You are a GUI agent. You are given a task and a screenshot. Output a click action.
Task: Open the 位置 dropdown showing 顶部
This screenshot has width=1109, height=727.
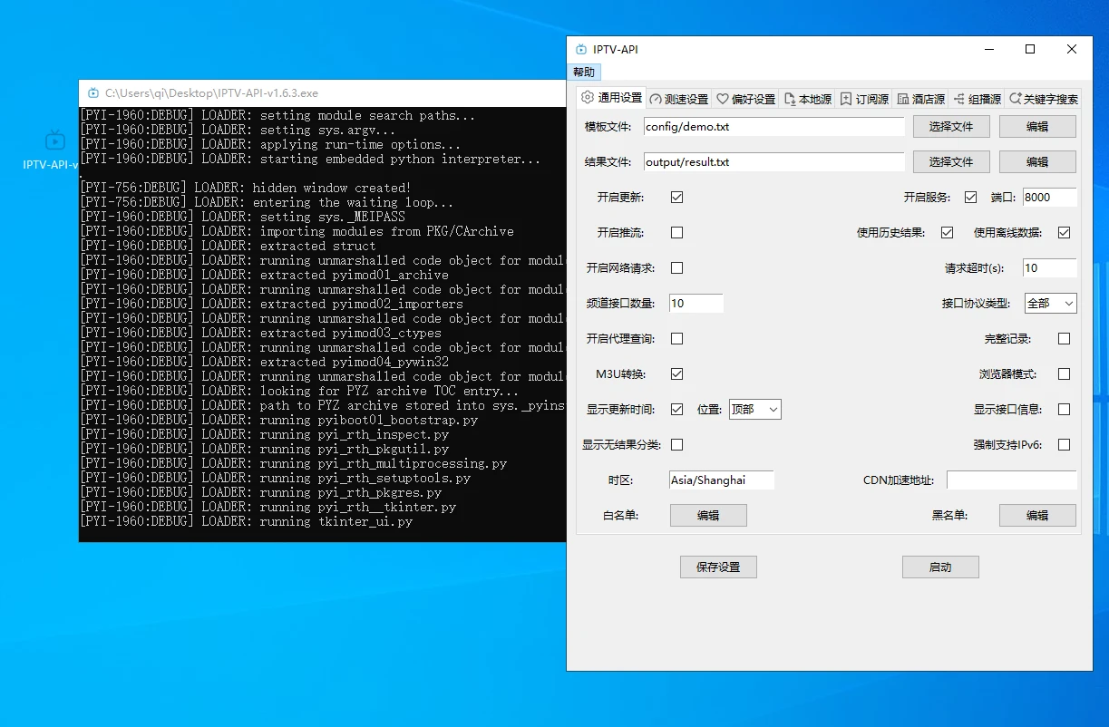coord(754,409)
